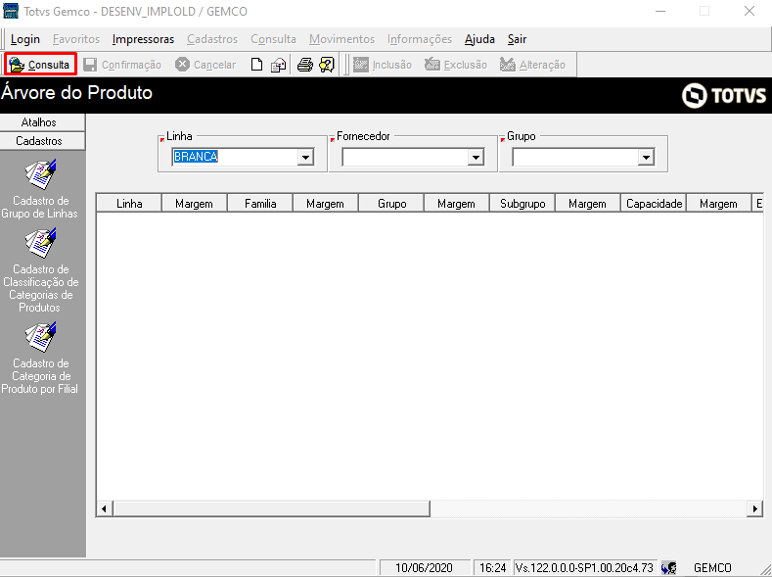The height and width of the screenshot is (577, 772).
Task: Open the Movimentos menu
Action: pos(341,39)
